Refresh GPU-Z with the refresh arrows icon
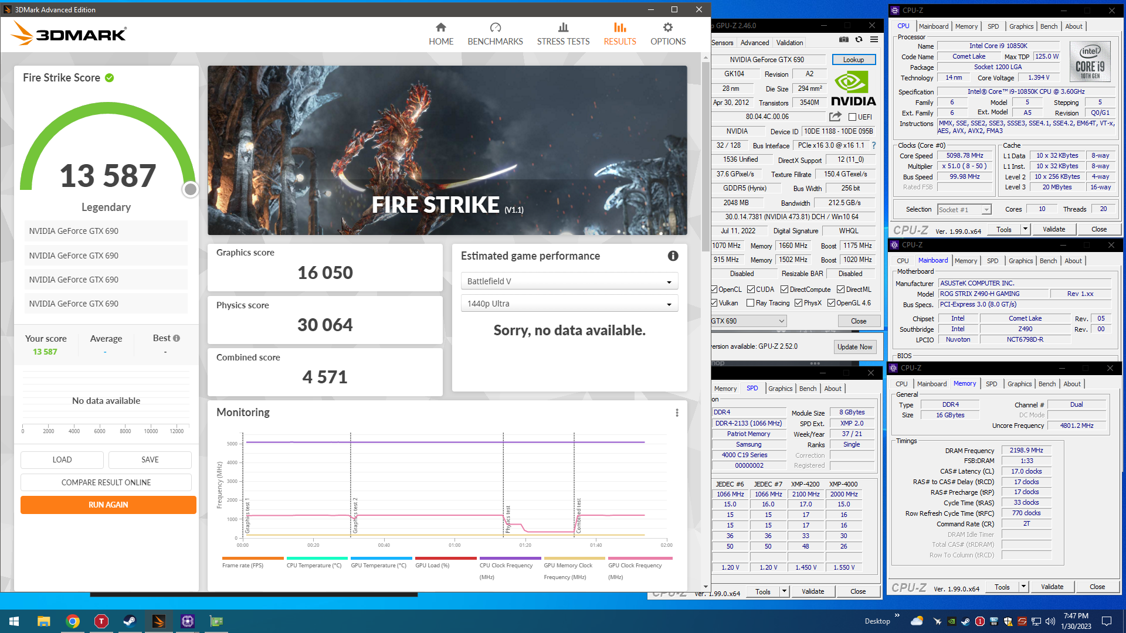The image size is (1126, 633). click(x=859, y=40)
